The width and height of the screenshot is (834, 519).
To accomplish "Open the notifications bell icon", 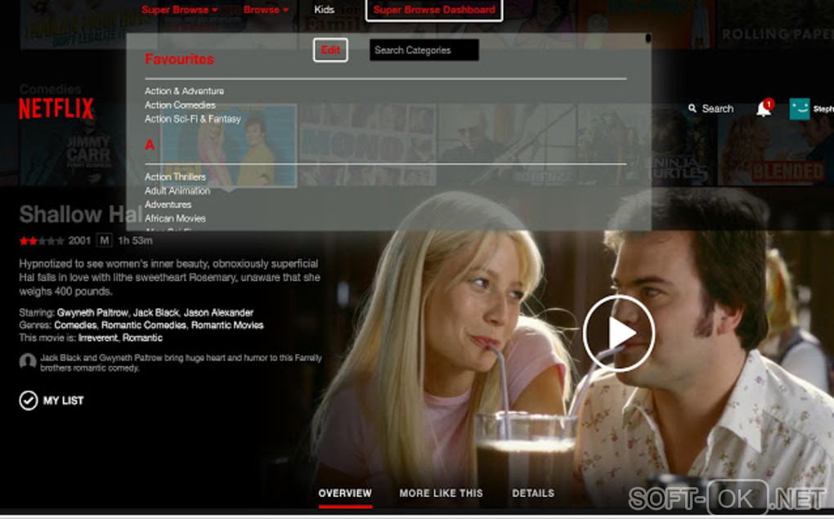I will pos(764,108).
